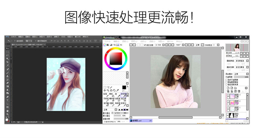Click SAI foreground black color swatch
Viewport: 253px width, 138px height.
tap(124, 87)
